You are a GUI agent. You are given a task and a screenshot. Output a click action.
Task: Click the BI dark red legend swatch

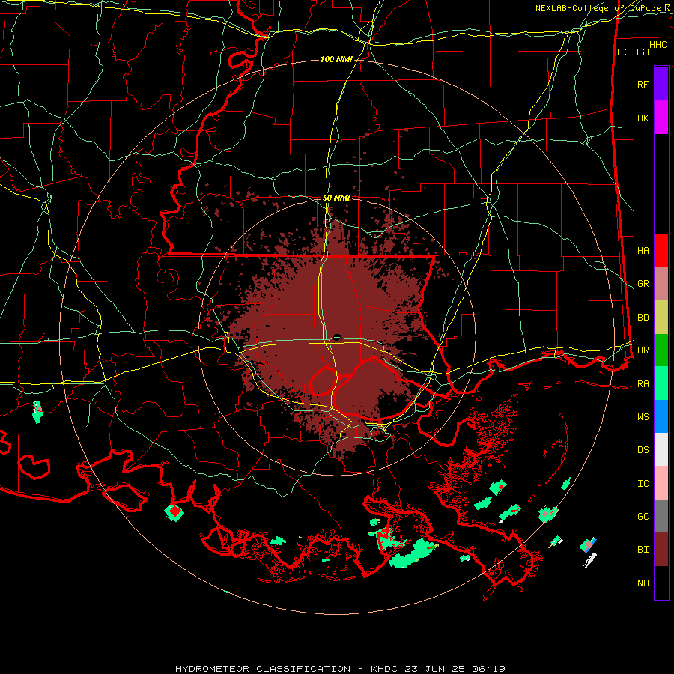point(661,550)
